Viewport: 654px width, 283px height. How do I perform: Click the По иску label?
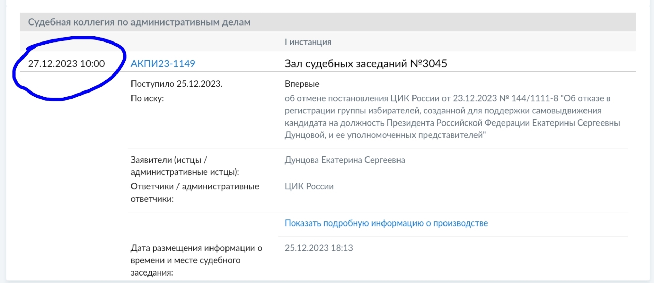[x=147, y=99]
